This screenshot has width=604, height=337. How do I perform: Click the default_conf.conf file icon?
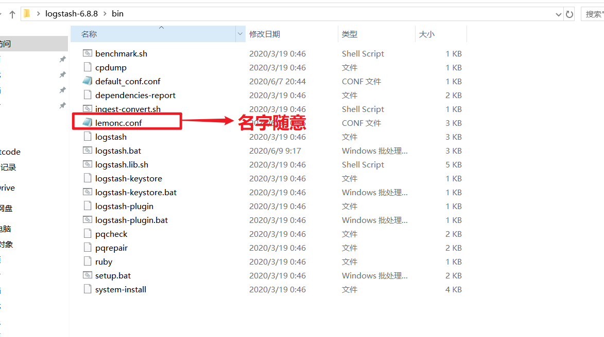point(88,81)
